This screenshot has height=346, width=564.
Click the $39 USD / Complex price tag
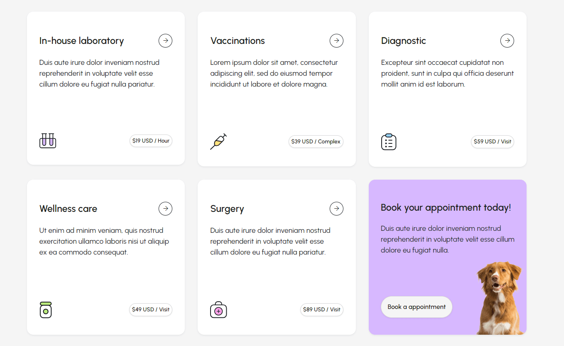click(x=316, y=141)
